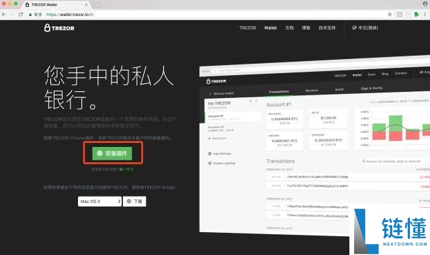
Task: Click the green extension icon in toolbar
Action: coord(417,15)
